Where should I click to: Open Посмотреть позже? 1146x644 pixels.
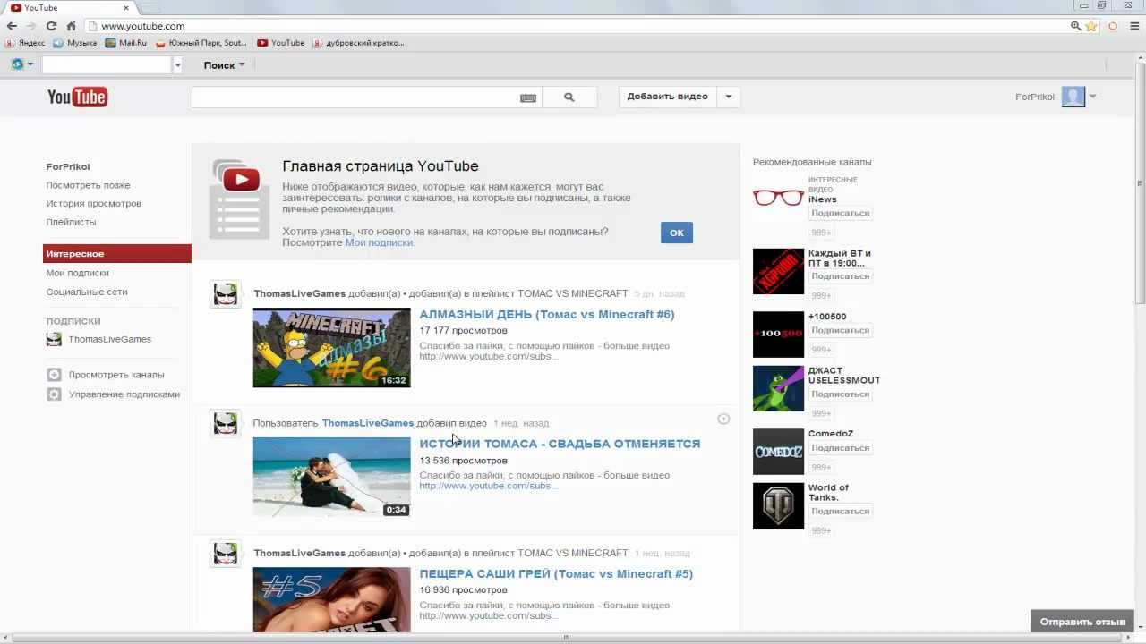point(89,185)
